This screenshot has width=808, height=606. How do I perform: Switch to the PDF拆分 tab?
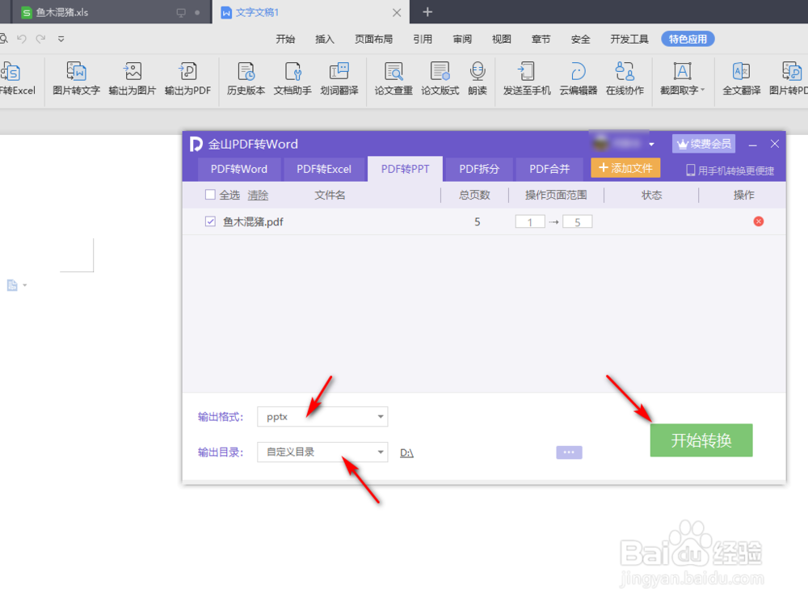(x=478, y=169)
